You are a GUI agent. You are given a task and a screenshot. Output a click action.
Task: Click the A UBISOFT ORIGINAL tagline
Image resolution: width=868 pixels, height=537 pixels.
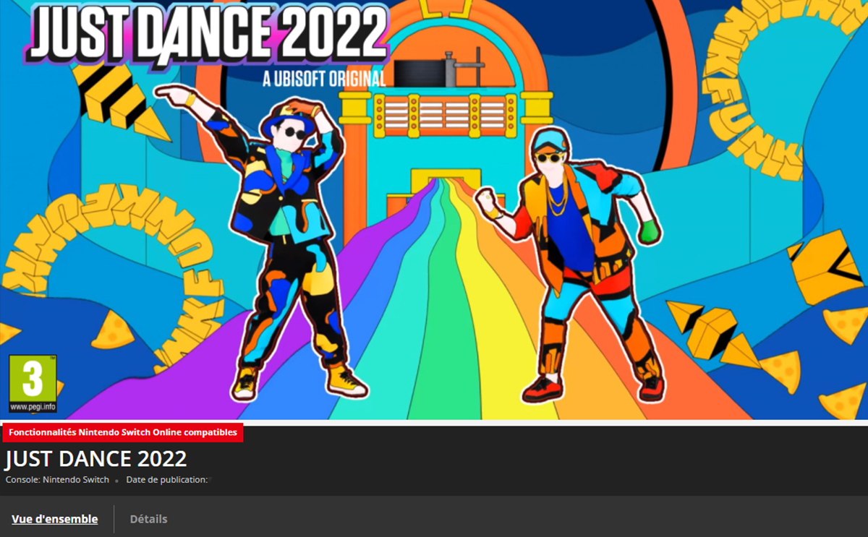coord(324,79)
